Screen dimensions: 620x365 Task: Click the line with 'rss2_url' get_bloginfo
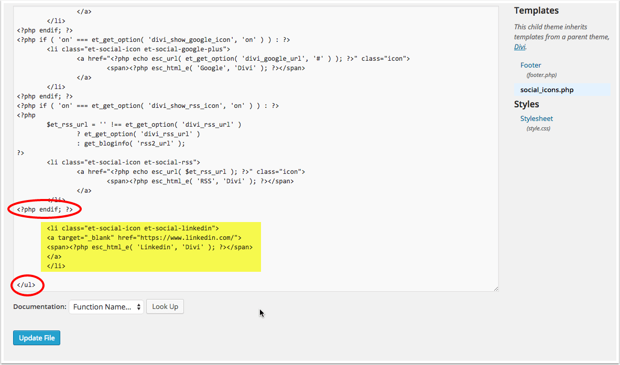[x=131, y=143]
